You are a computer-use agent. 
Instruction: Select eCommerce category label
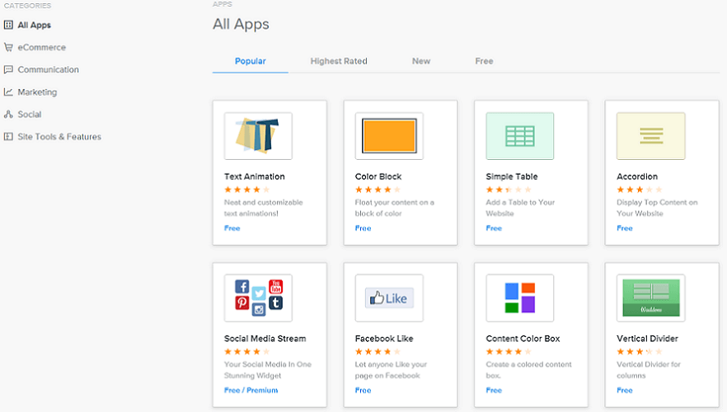point(42,47)
